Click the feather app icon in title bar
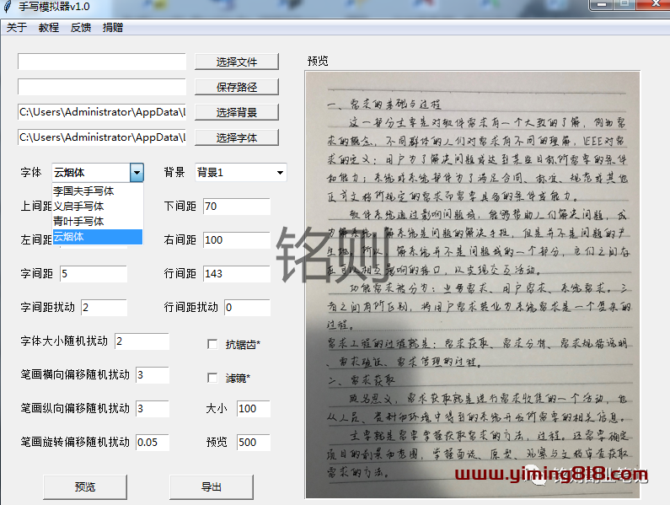The width and height of the screenshot is (670, 505). coord(8,7)
